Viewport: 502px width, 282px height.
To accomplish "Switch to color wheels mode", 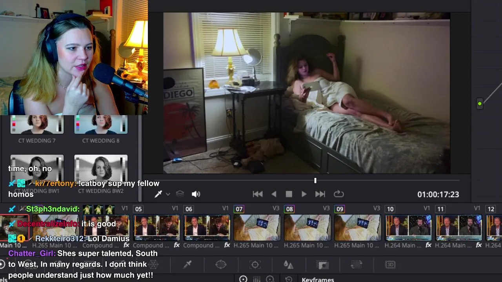I will pyautogui.click(x=243, y=279).
